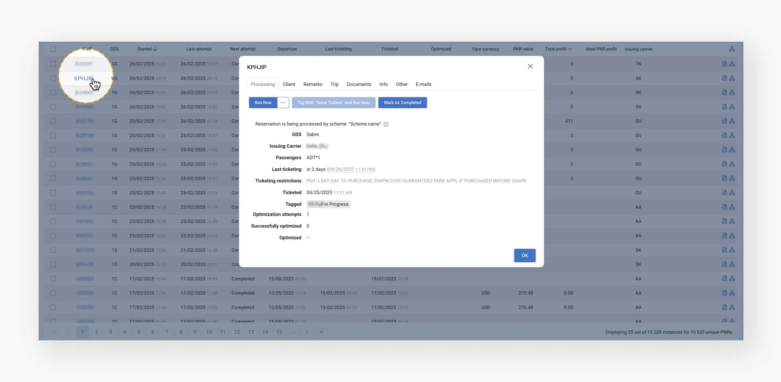Image resolution: width=781 pixels, height=382 pixels.
Task: Close the KPHJIP dialog with X
Action: (530, 66)
